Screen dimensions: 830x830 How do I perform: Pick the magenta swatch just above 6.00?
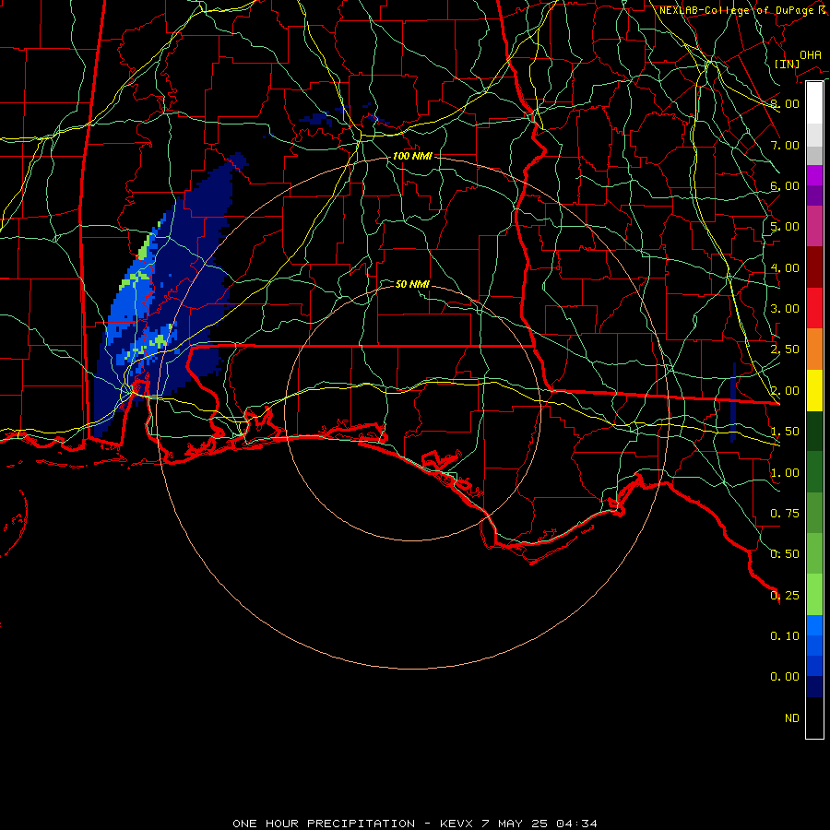click(814, 175)
